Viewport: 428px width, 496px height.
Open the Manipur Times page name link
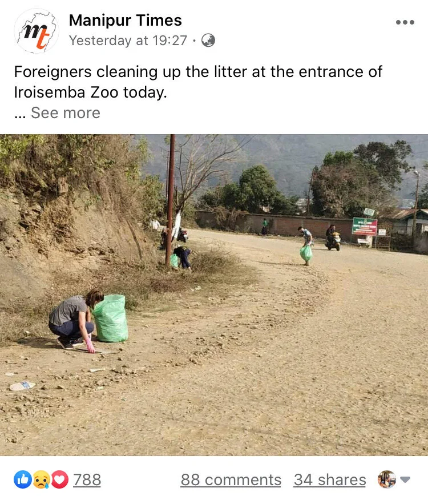[x=126, y=21]
